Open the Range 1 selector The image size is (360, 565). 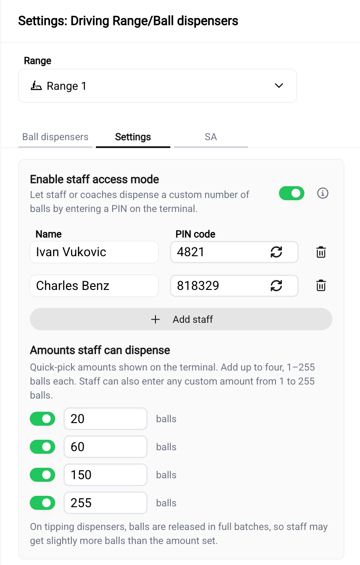point(158,85)
